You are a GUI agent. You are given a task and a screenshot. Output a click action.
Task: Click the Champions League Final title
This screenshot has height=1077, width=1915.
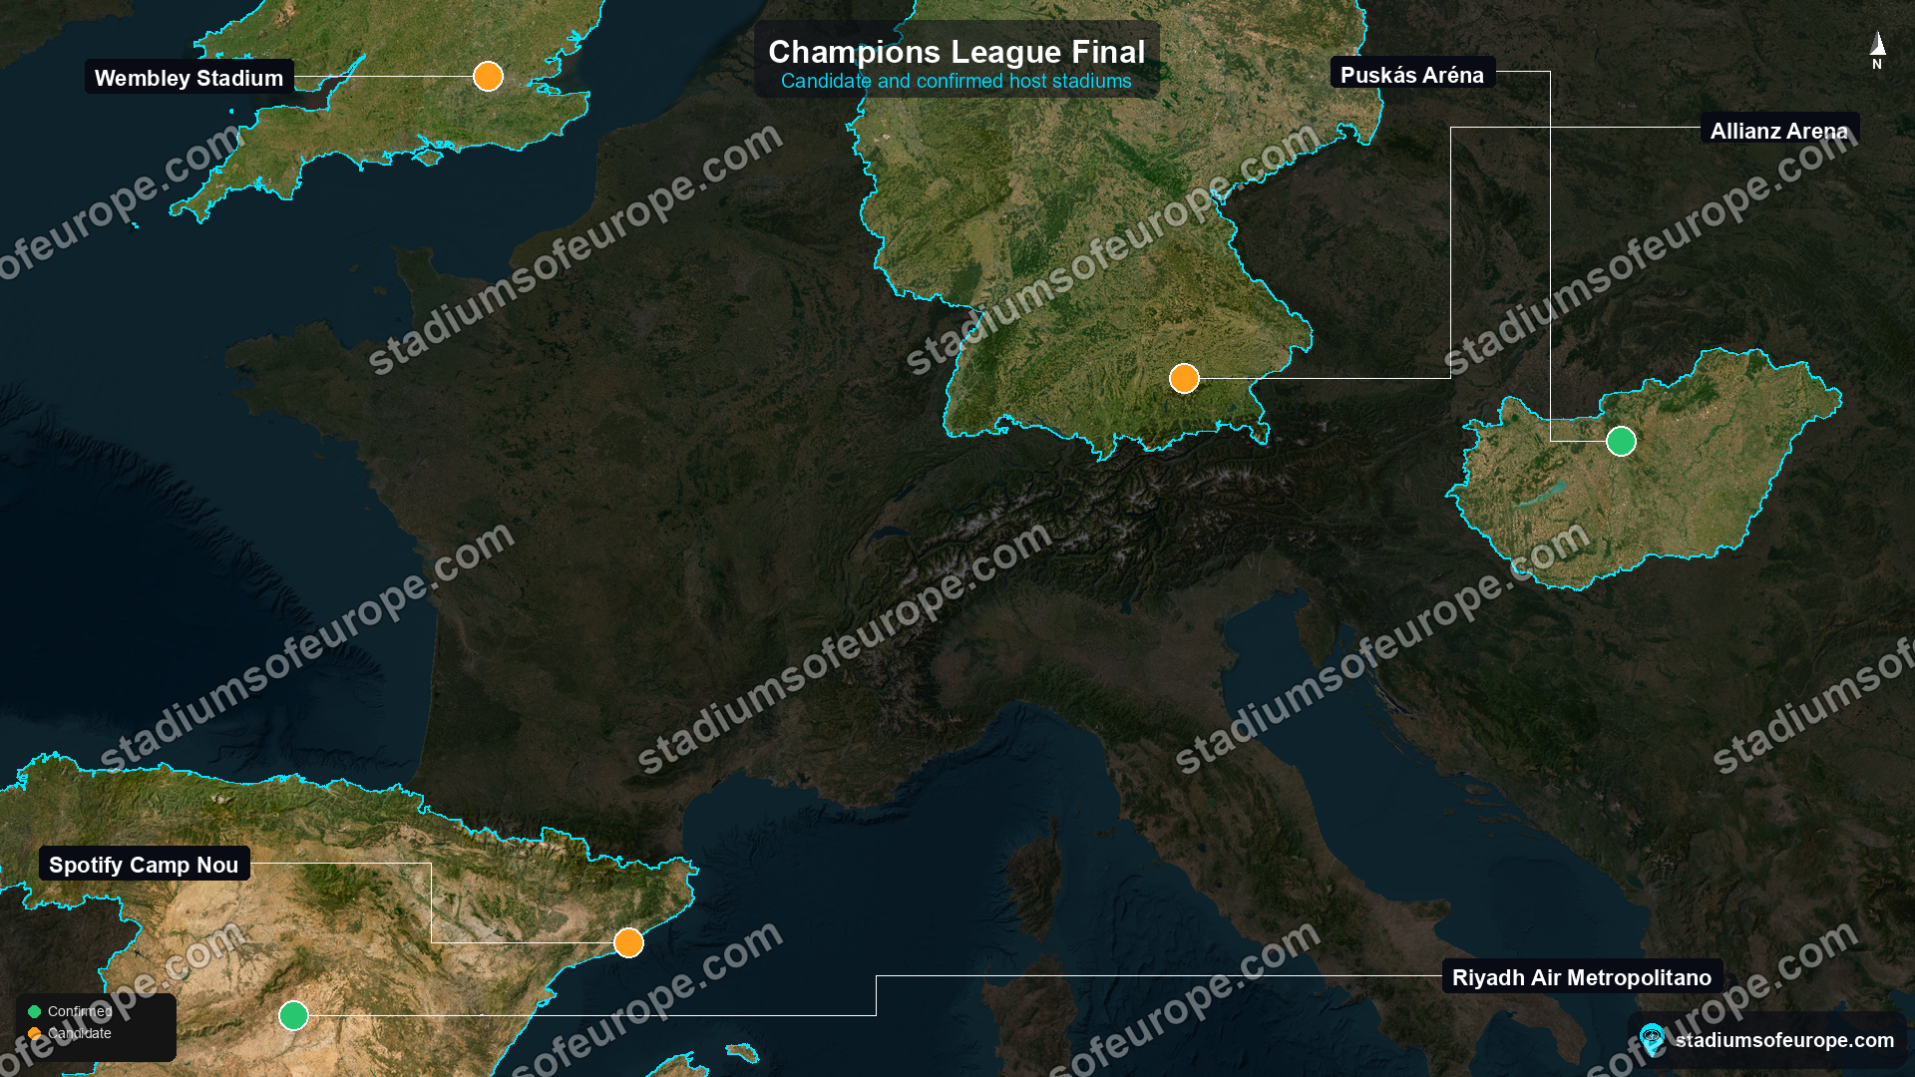957,51
